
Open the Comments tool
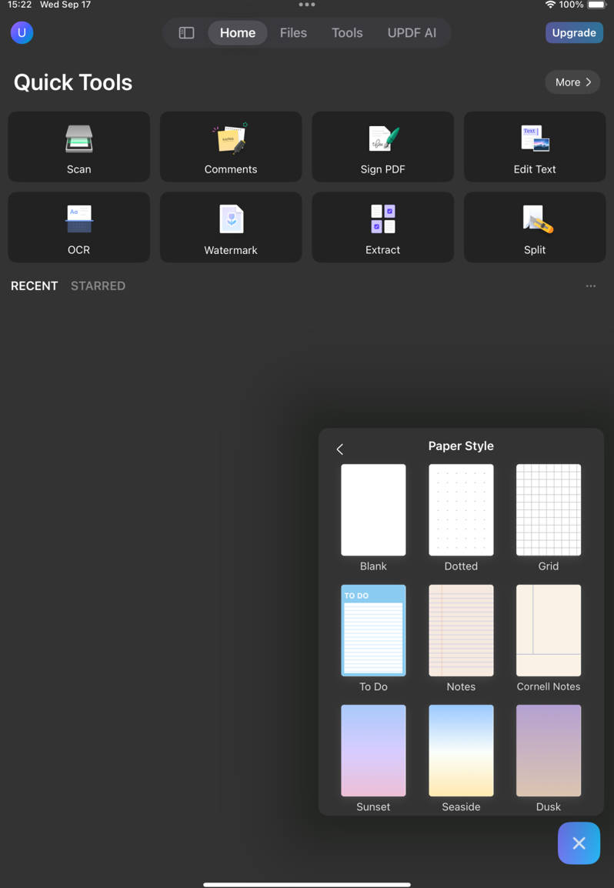coord(231,147)
